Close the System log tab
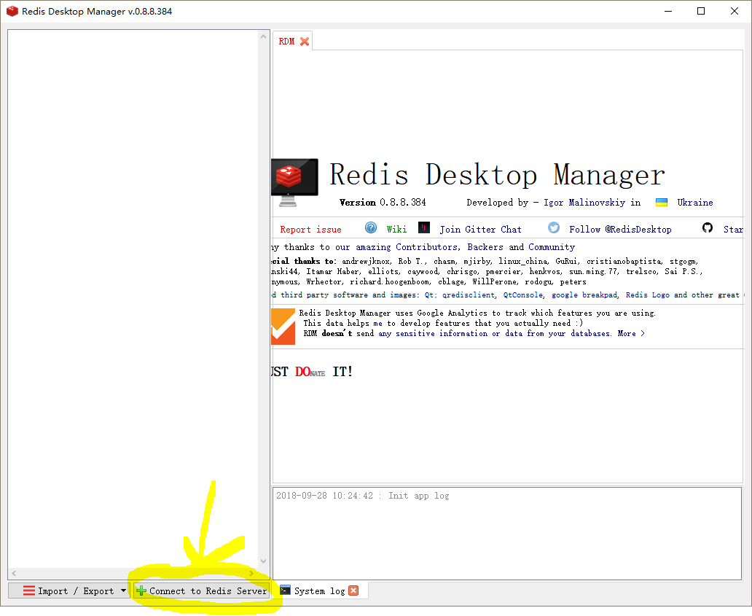The height and width of the screenshot is (616, 752). (353, 590)
